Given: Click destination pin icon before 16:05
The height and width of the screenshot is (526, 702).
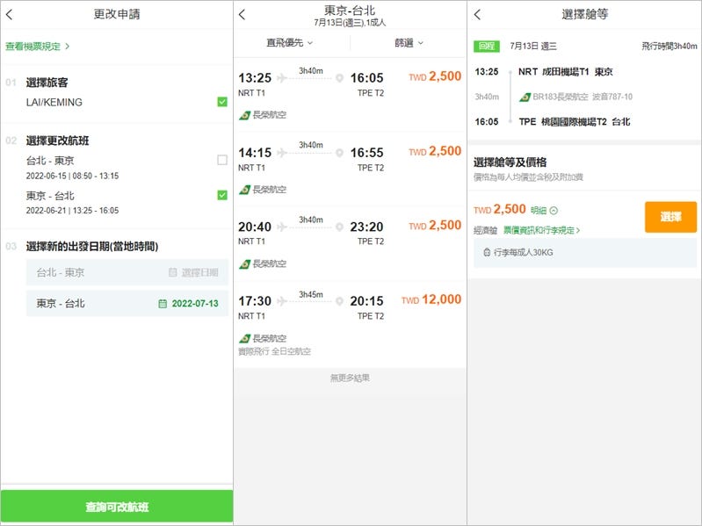Looking at the screenshot, I should coord(339,78).
